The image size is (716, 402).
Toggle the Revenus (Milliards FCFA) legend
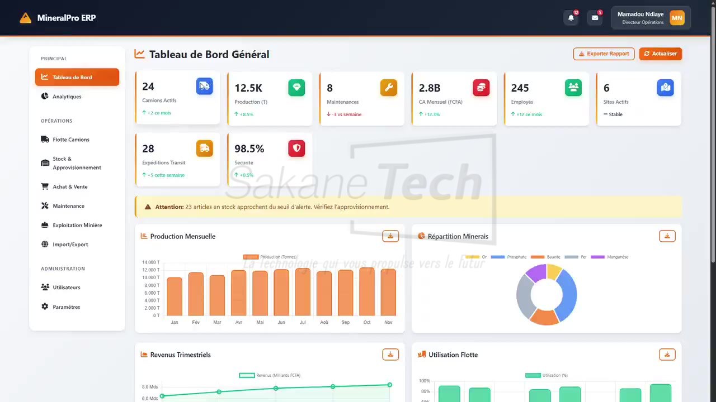(270, 375)
